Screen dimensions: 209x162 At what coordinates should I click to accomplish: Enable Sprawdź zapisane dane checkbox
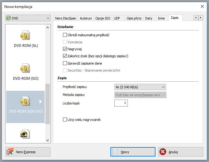(x=65, y=63)
